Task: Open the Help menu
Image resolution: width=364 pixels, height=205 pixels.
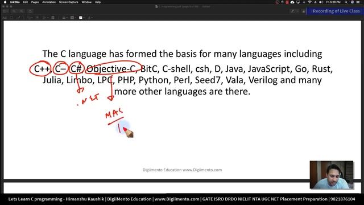Action: [98, 2]
